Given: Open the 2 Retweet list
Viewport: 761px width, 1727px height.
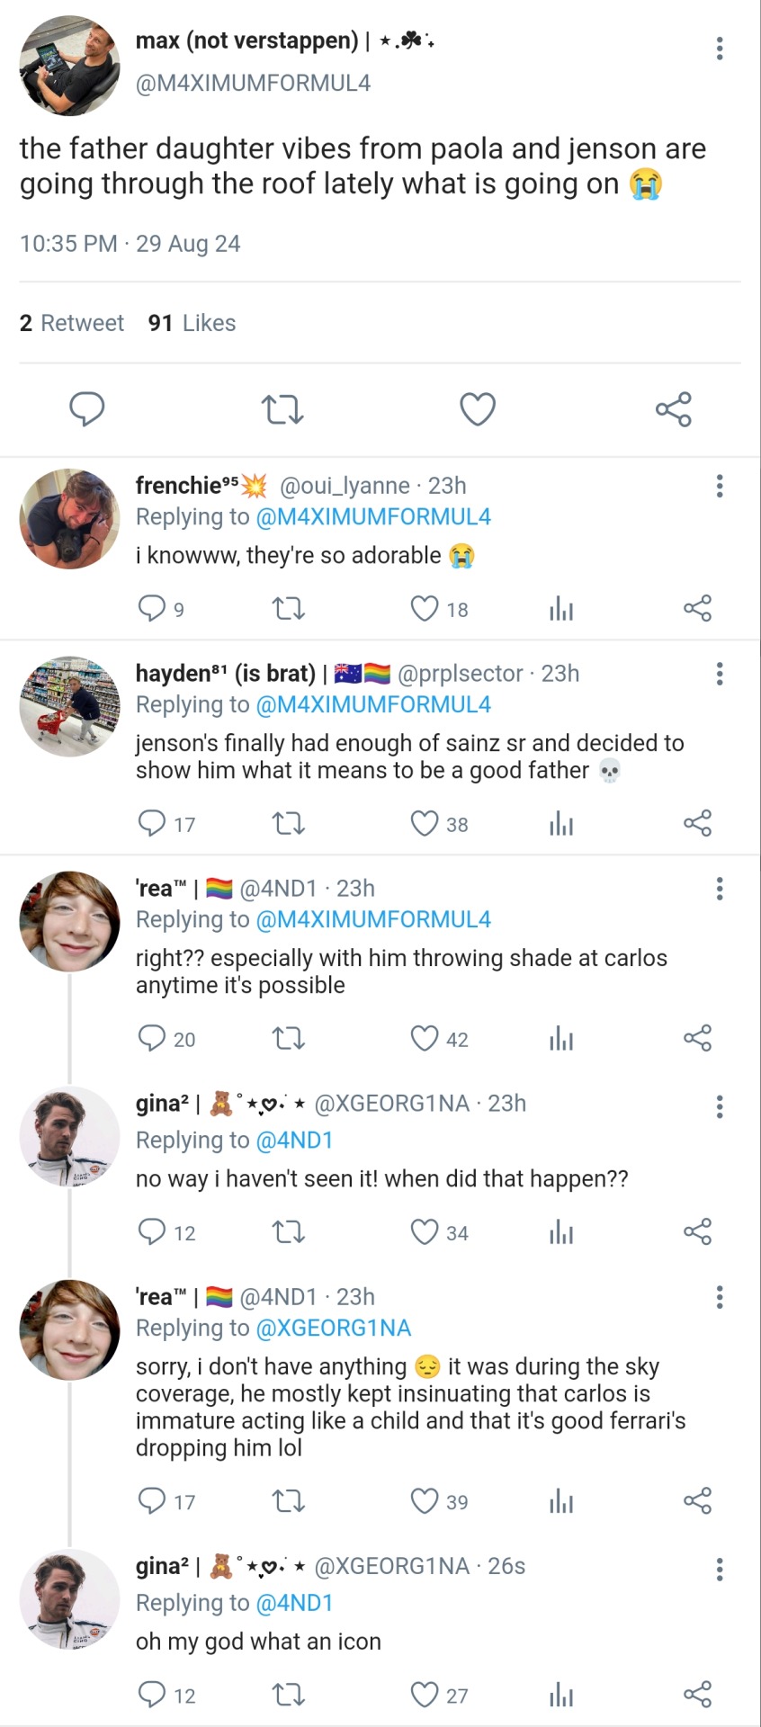Looking at the screenshot, I should click(x=72, y=323).
